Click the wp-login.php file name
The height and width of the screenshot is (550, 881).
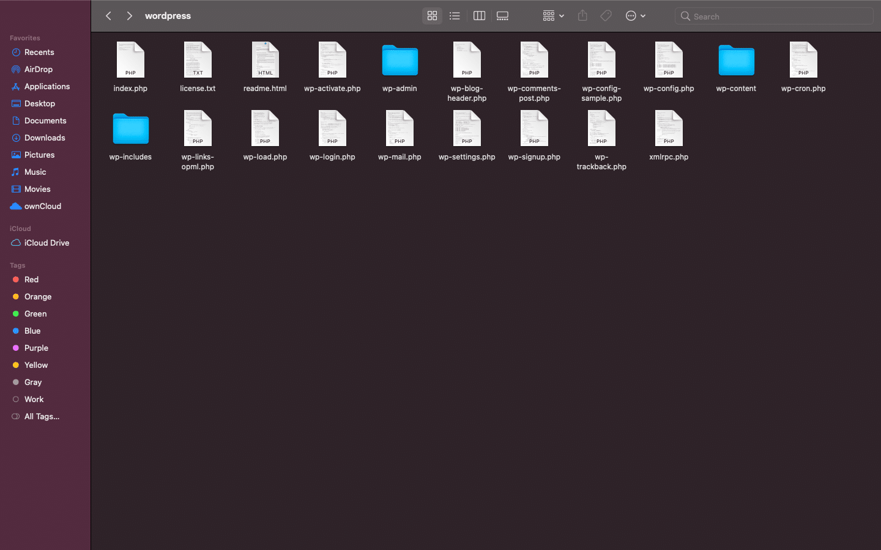[332, 157]
